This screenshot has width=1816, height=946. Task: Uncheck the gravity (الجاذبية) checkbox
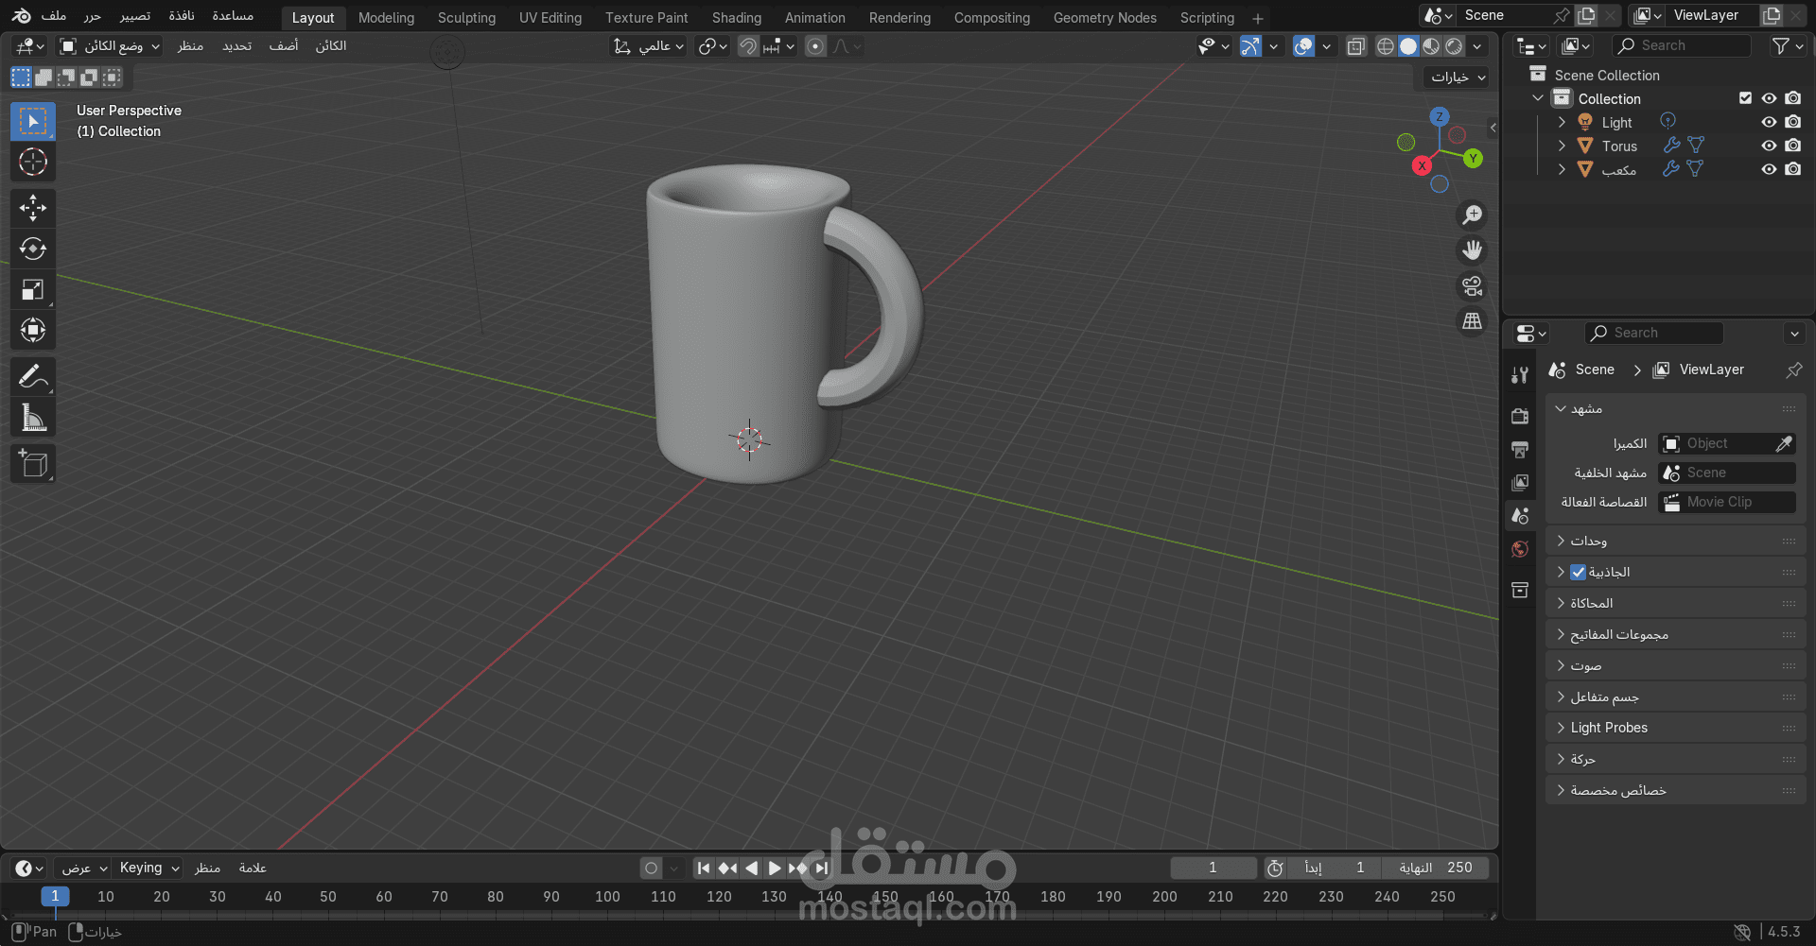tap(1577, 572)
